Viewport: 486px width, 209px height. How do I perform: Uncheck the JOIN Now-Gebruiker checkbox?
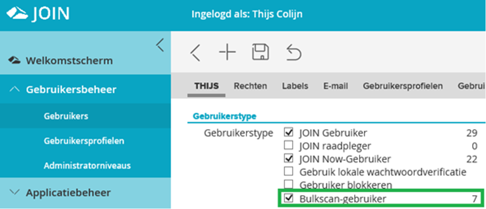pyautogui.click(x=289, y=159)
